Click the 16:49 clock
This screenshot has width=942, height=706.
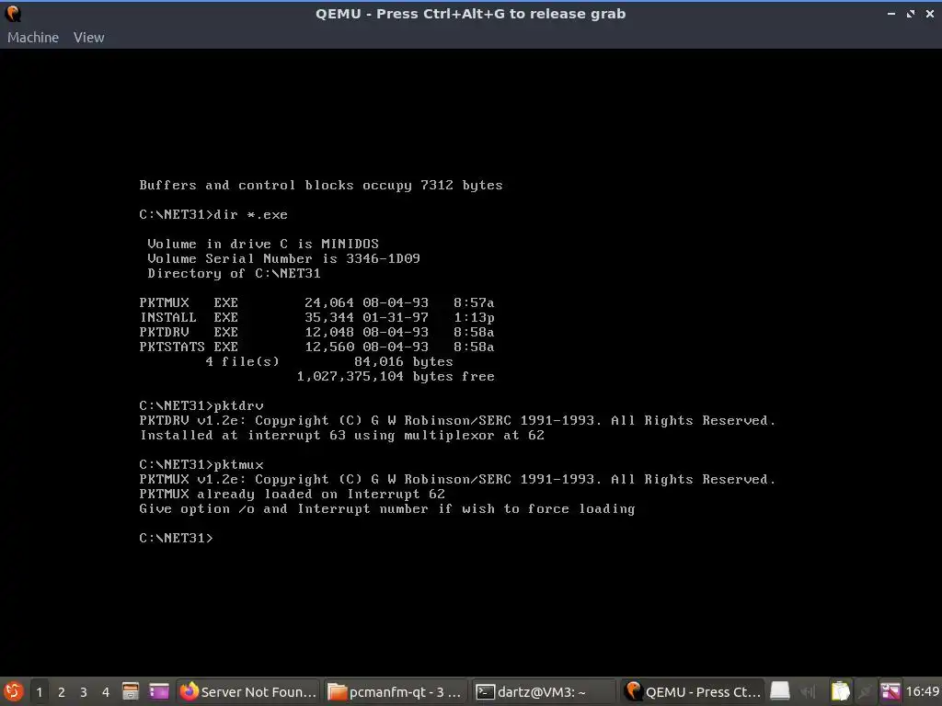click(923, 691)
